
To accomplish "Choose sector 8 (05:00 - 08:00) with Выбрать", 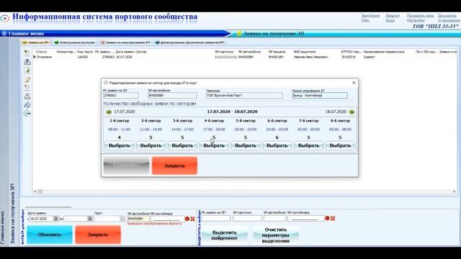I will click(x=340, y=145).
